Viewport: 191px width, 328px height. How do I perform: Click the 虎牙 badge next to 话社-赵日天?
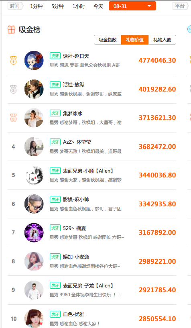click(x=55, y=56)
